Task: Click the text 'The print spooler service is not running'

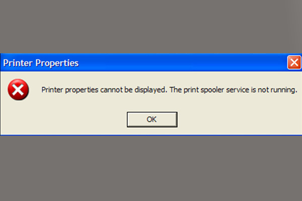Action: 233,90
